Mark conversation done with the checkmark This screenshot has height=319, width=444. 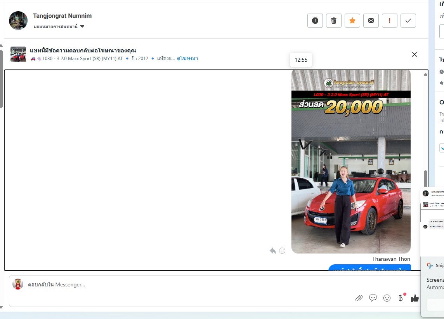coord(408,21)
